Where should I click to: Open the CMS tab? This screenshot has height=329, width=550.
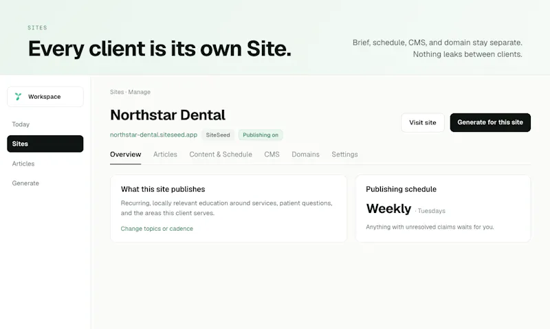click(x=272, y=155)
